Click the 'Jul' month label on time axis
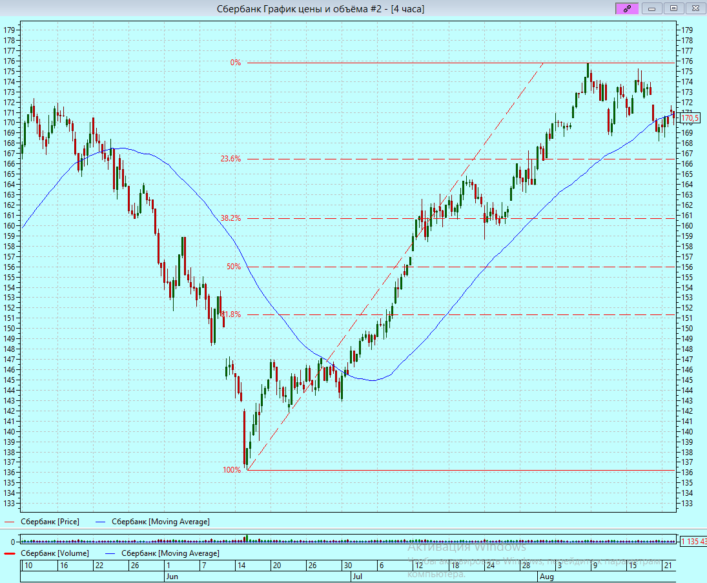Screen dimensions: 707x583 coord(358,577)
